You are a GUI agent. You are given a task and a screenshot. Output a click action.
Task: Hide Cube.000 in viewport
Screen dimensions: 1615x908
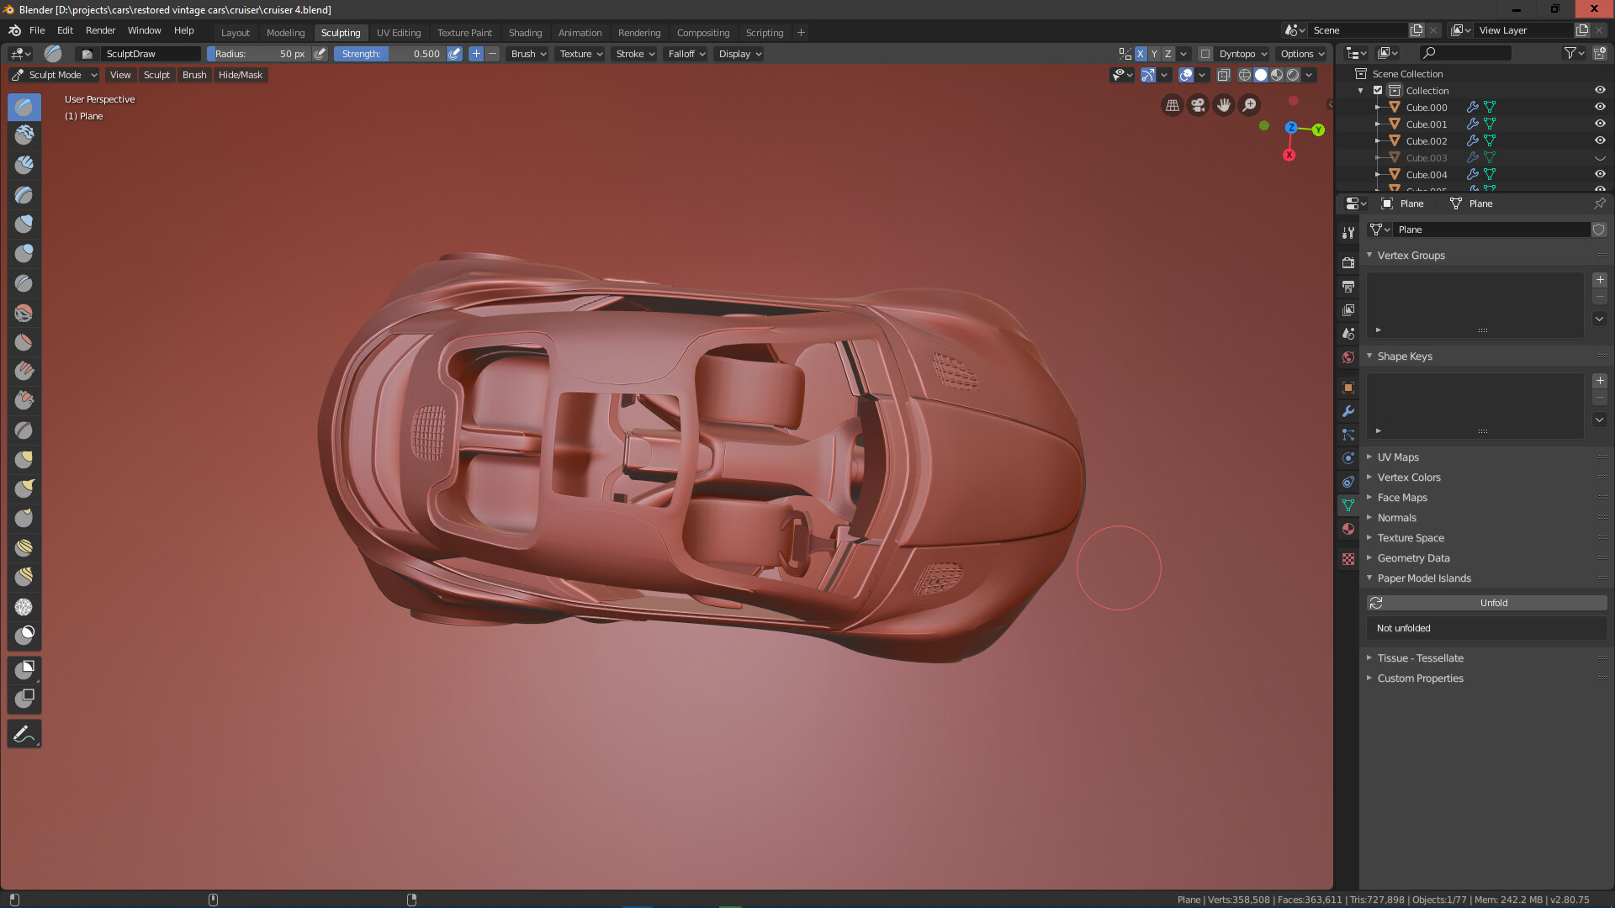tap(1600, 108)
